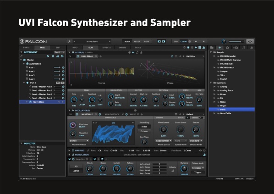Open the Standard Detune Mode dropdown

coord(196,141)
